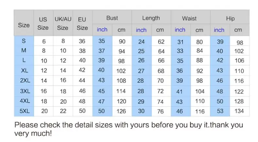Click the L size row label

pyautogui.click(x=24, y=60)
